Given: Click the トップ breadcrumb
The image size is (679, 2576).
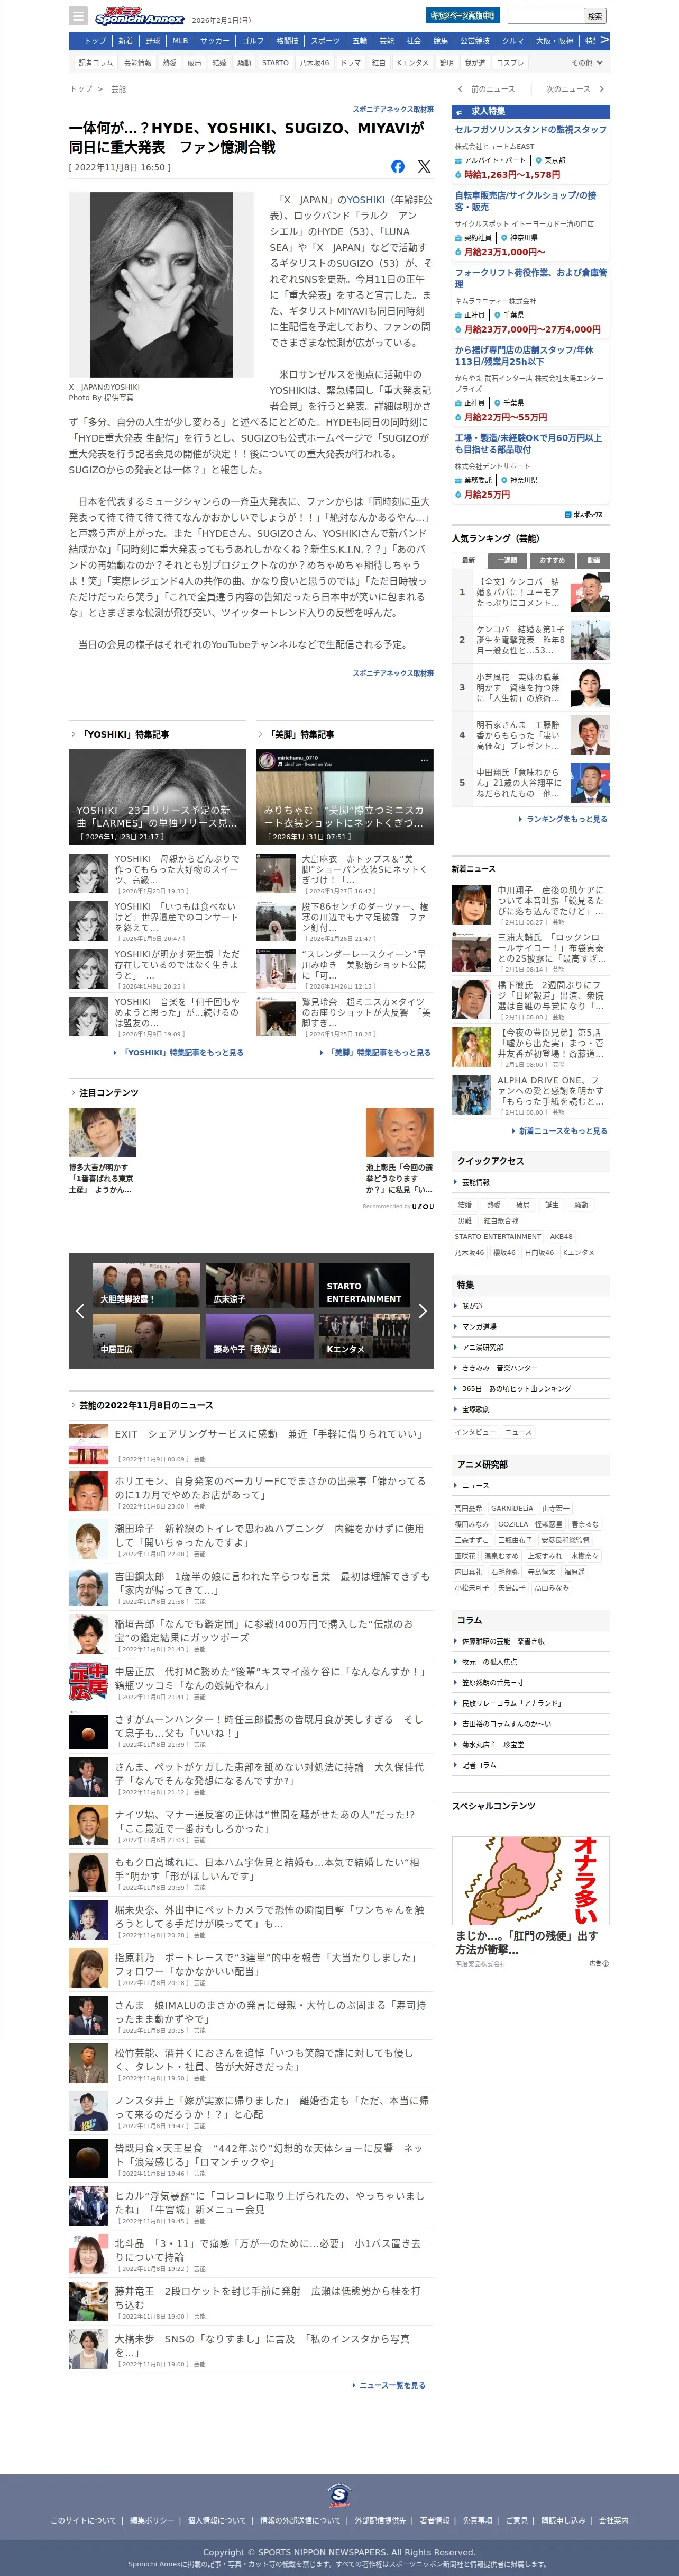Looking at the screenshot, I should [81, 89].
